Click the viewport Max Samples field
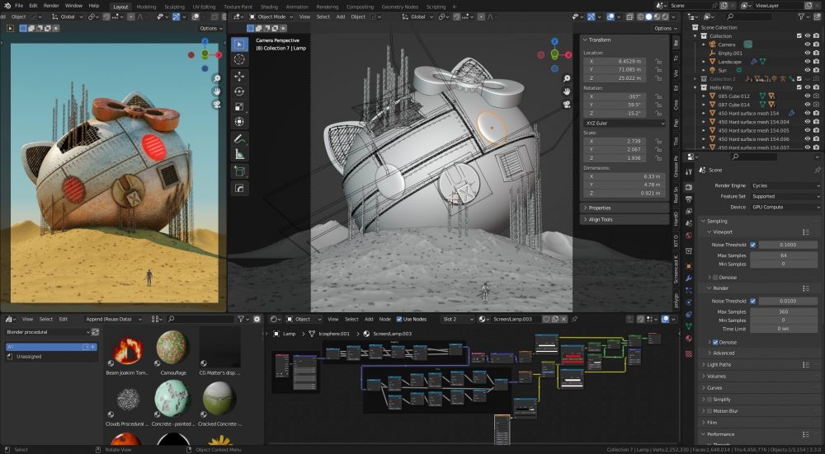 click(x=782, y=255)
